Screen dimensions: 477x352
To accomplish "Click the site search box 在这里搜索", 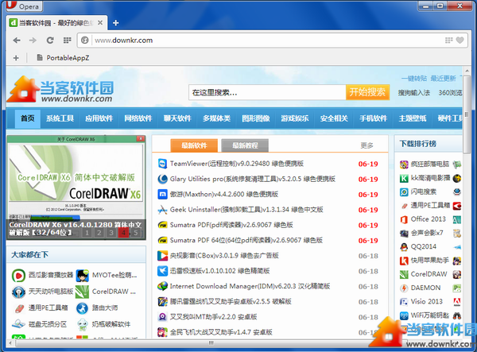I will [267, 92].
